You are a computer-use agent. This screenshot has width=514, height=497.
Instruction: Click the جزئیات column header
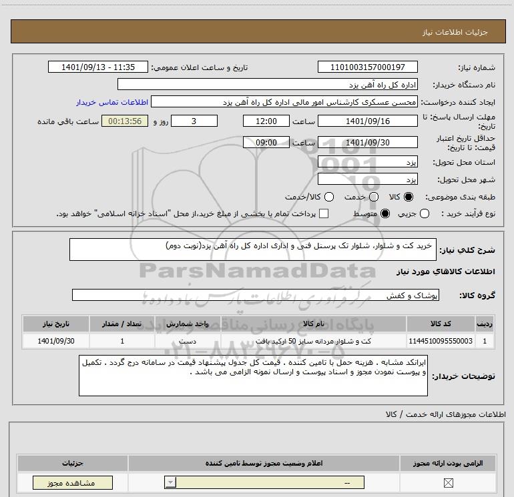tap(73, 463)
